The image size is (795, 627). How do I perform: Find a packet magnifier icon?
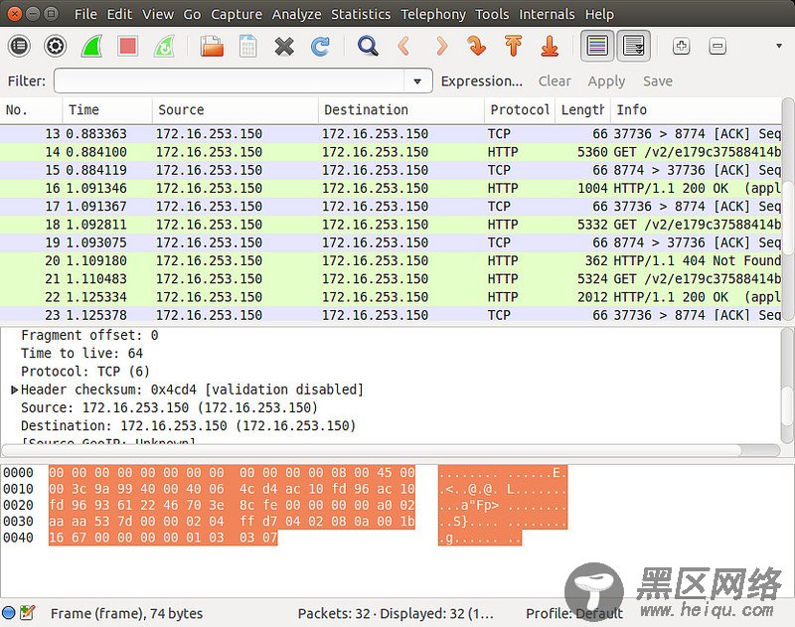(368, 46)
